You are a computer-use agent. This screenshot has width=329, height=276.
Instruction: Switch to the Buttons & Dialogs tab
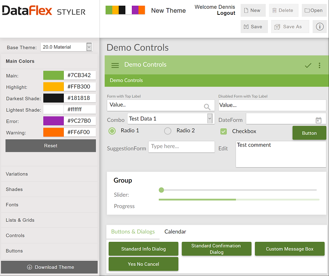coord(133,232)
